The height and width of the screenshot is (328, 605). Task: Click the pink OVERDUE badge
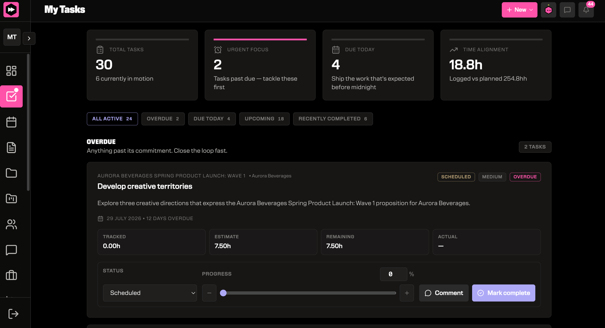[525, 177]
